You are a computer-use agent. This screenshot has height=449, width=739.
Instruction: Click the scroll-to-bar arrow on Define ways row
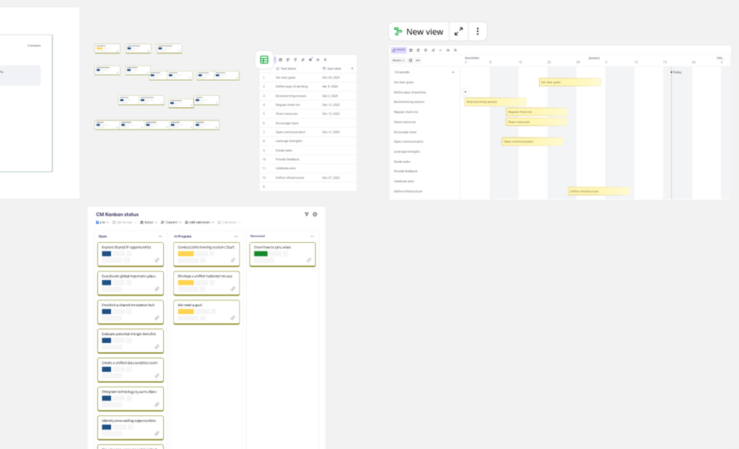pos(465,92)
